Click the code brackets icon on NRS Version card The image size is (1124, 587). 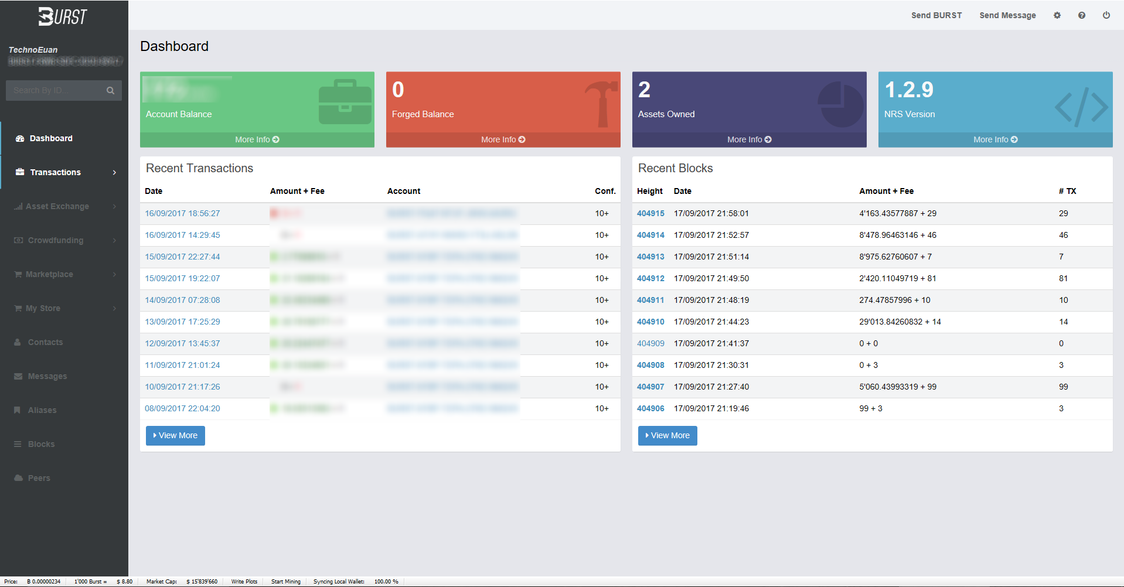[1082, 107]
